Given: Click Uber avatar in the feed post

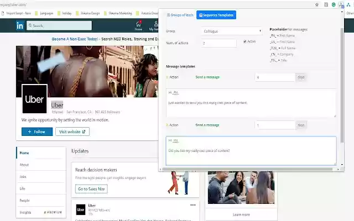Looking at the screenshot, I should (81, 209).
